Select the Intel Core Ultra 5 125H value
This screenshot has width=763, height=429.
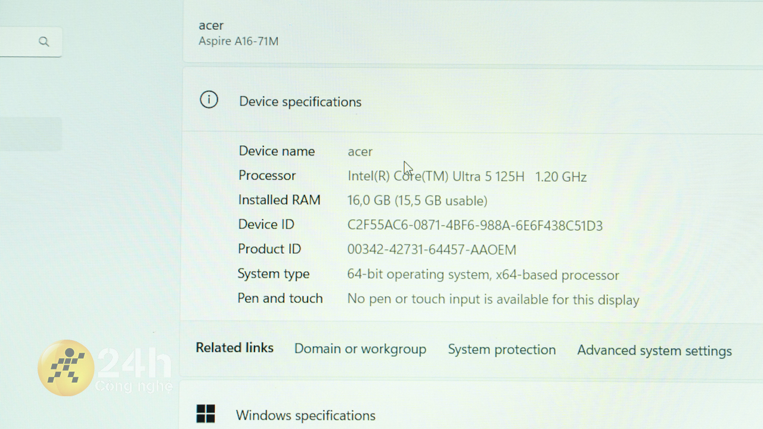click(x=467, y=177)
